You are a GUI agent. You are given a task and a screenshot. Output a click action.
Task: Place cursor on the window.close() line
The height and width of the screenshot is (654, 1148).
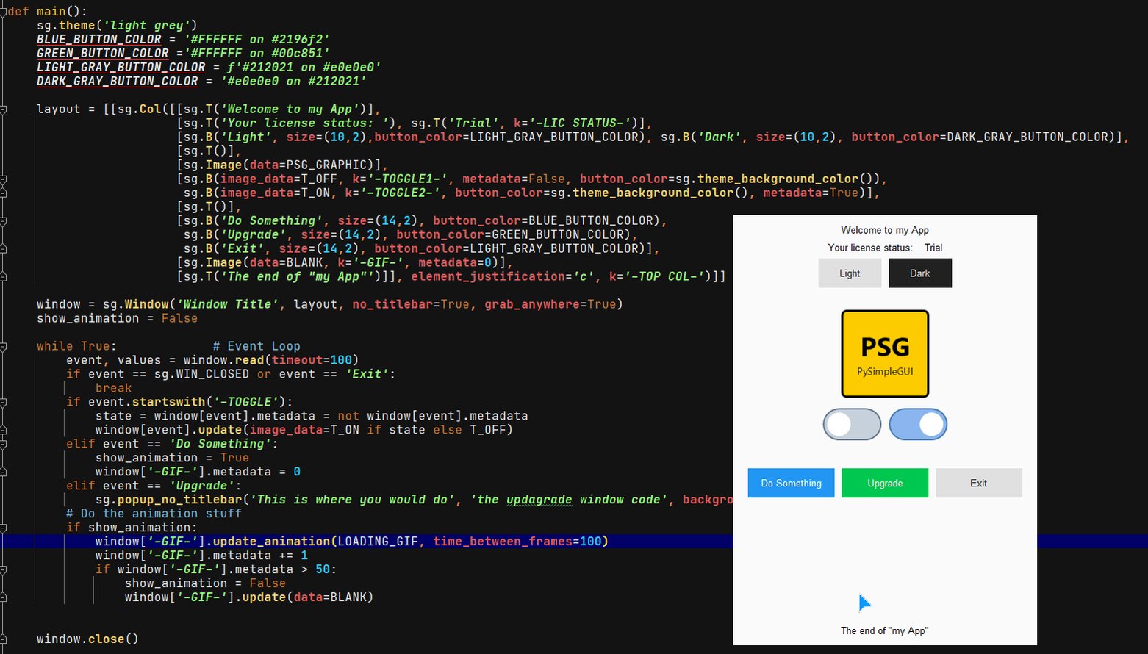point(87,639)
